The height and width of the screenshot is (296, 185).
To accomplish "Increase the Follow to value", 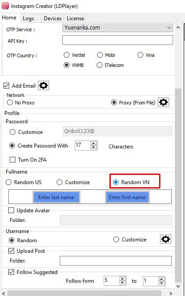I will (x=162, y=279).
